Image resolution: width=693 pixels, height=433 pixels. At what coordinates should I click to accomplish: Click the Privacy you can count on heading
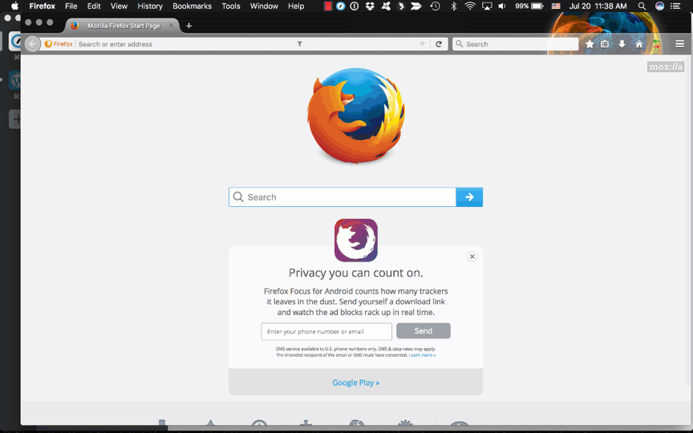click(356, 273)
